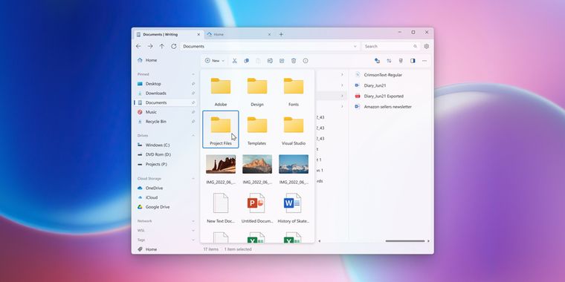
Task: Go forward with the forward arrow
Action: [150, 47]
